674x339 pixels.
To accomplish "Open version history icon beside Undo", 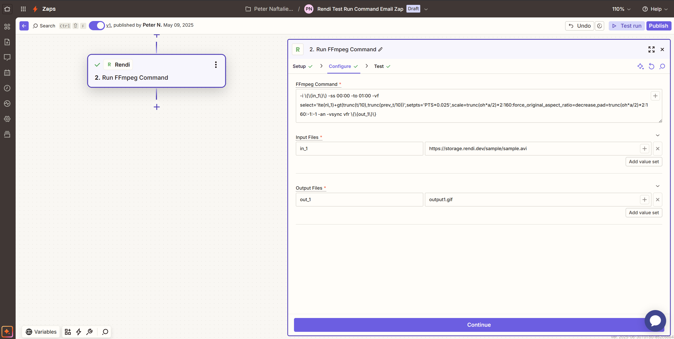I will 599,26.
